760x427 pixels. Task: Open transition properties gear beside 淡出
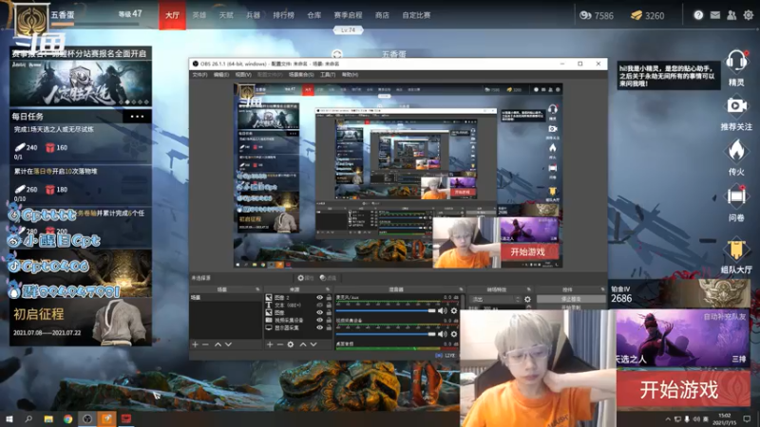point(527,299)
